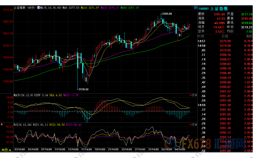This screenshot has height=158, width=253.
Task: Click the 3305.06 high price marker
Action: click(167, 14)
